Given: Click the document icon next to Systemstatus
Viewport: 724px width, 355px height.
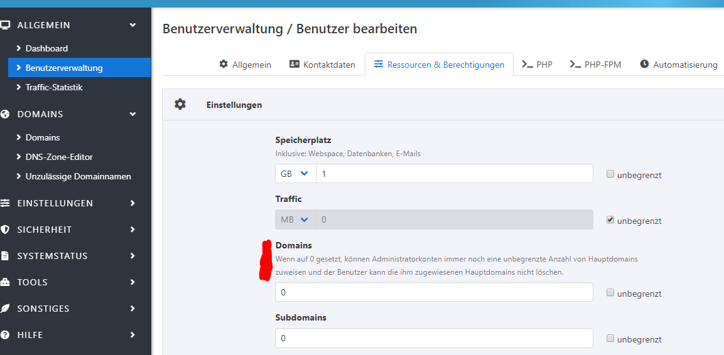Looking at the screenshot, I should [5, 256].
